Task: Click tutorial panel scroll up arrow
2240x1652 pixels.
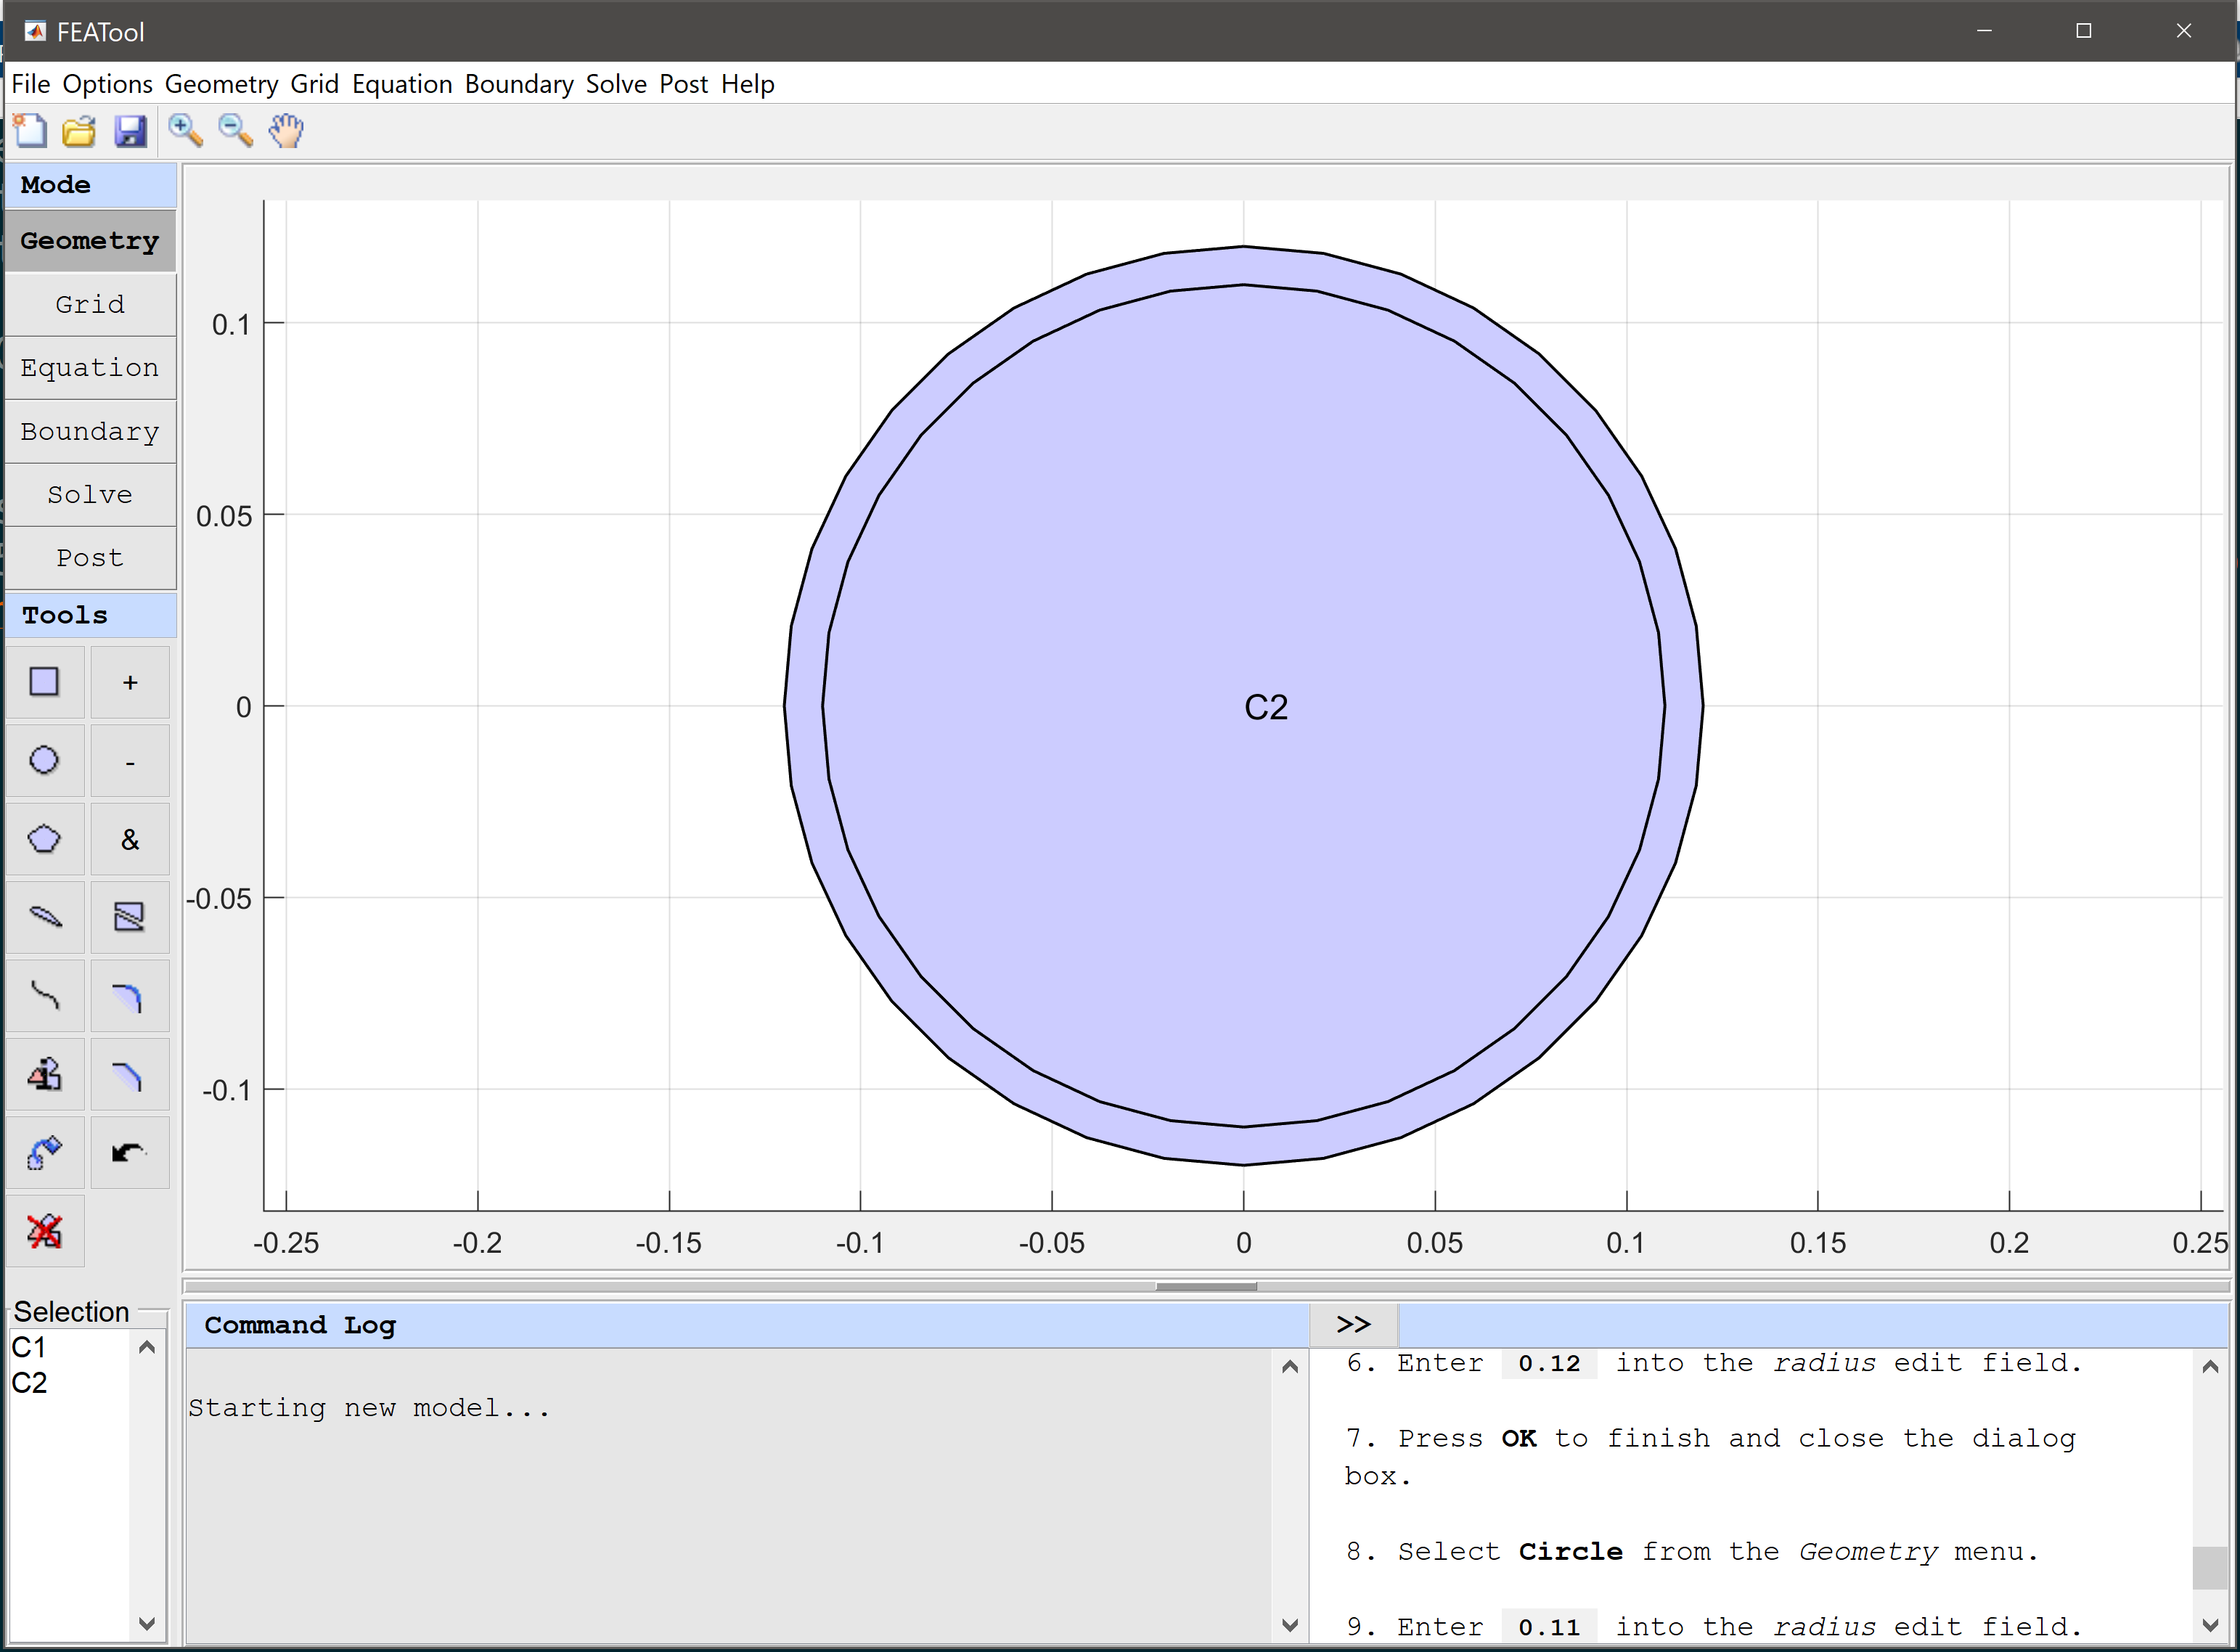Action: coord(2210,1367)
